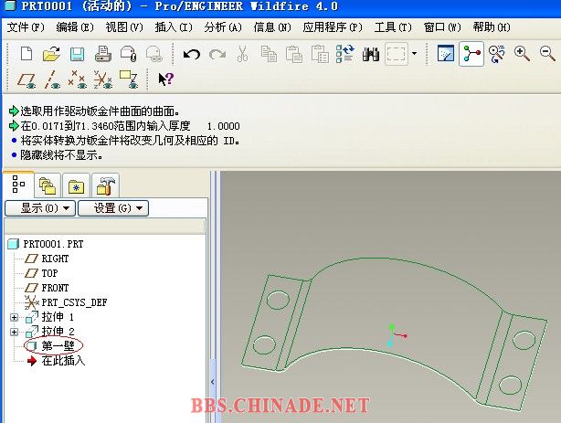
Task: Click the thickness value 1.0000
Action: point(223,126)
